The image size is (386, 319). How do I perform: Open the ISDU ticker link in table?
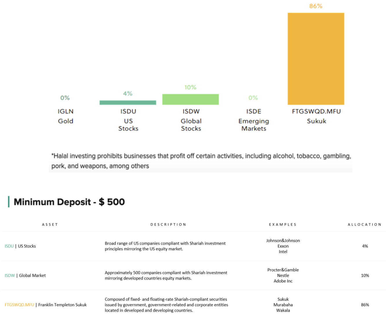click(x=9, y=246)
